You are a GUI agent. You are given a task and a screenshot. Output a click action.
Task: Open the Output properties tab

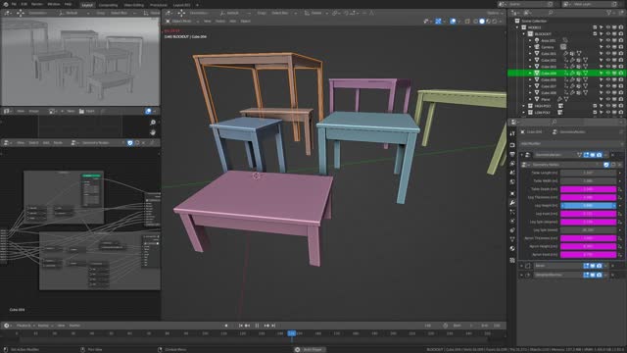click(512, 154)
